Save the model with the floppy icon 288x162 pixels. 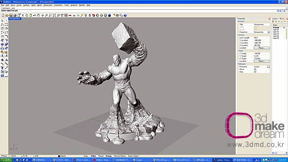(x=11, y=15)
